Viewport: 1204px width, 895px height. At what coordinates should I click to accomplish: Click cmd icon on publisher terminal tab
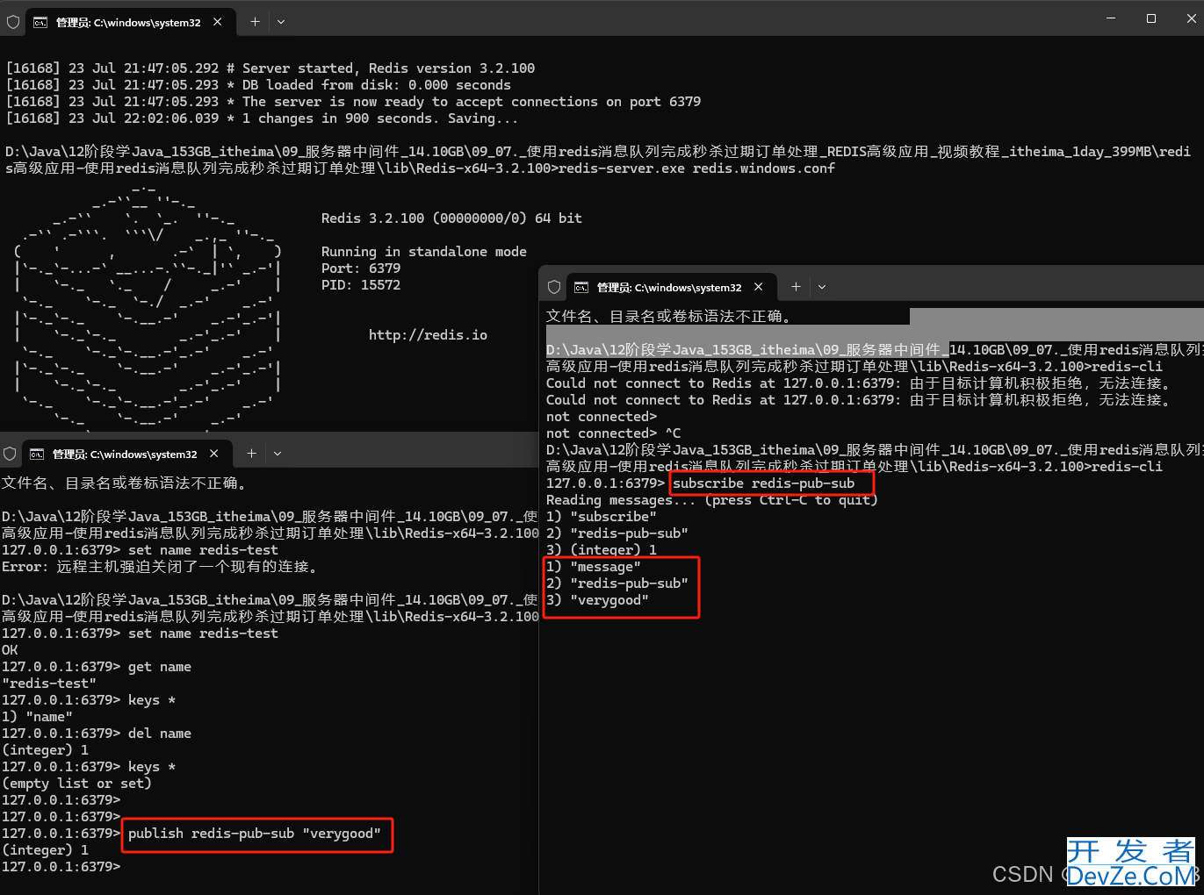37,454
